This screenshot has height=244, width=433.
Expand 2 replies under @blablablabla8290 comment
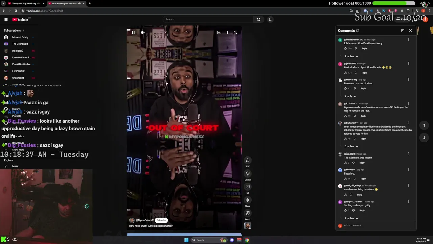tap(351, 56)
